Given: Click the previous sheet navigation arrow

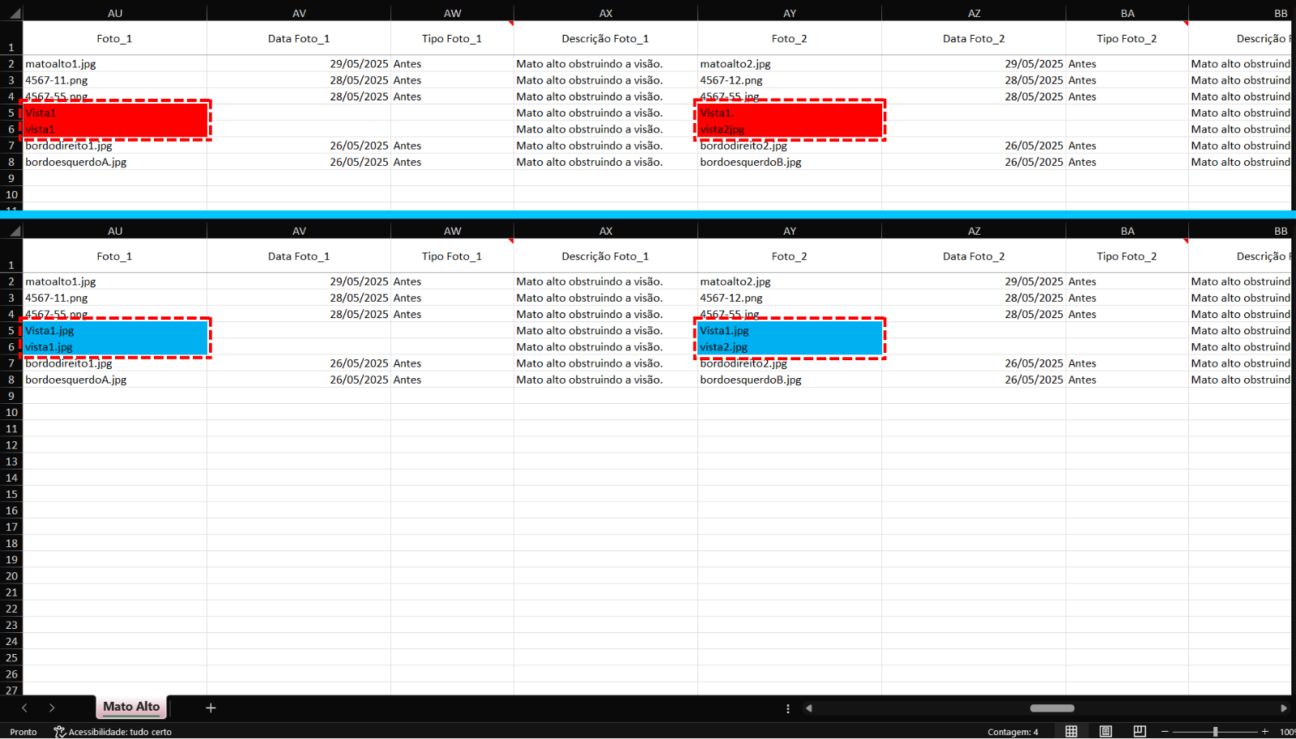Looking at the screenshot, I should tap(24, 708).
